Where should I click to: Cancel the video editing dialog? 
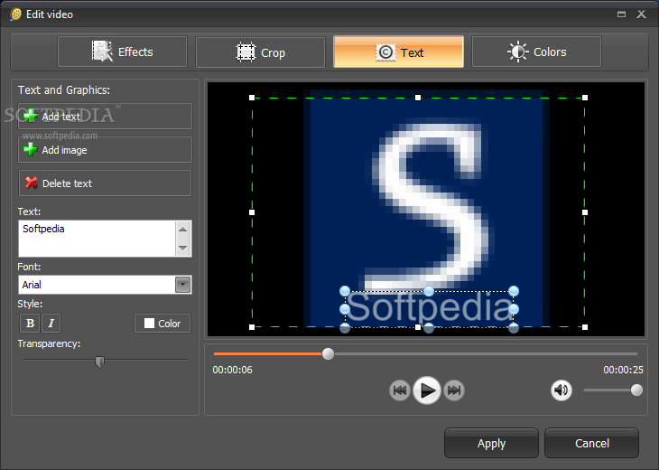click(x=592, y=443)
